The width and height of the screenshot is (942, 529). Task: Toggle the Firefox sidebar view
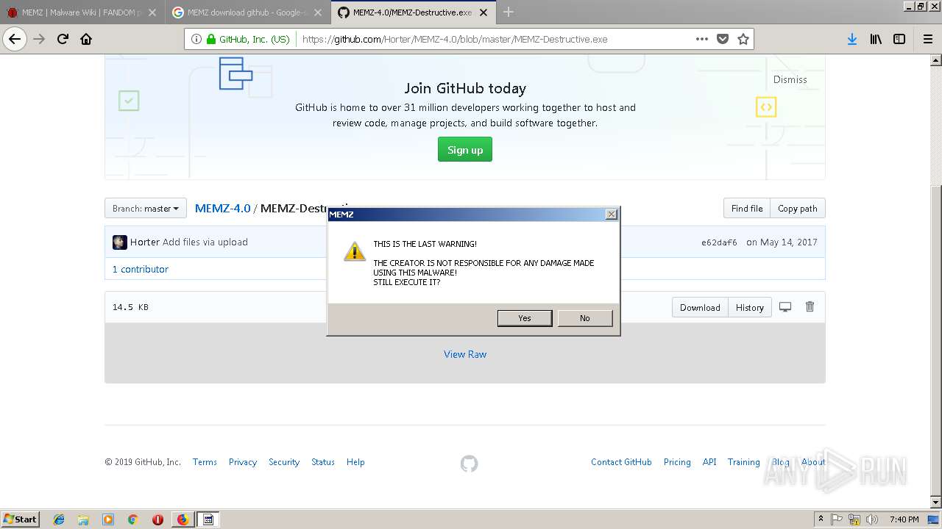coord(899,39)
